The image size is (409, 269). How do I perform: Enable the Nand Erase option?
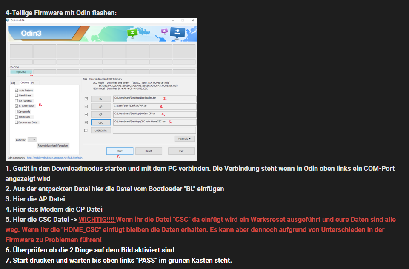tap(17, 96)
